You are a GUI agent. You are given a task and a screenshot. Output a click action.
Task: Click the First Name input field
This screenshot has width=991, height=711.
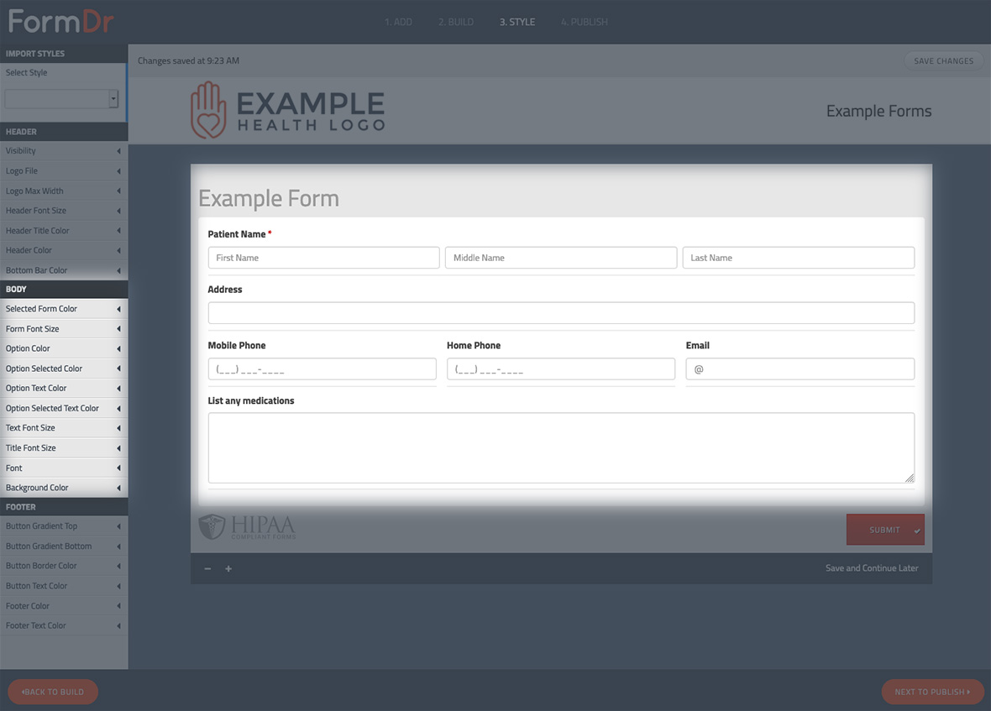point(323,258)
